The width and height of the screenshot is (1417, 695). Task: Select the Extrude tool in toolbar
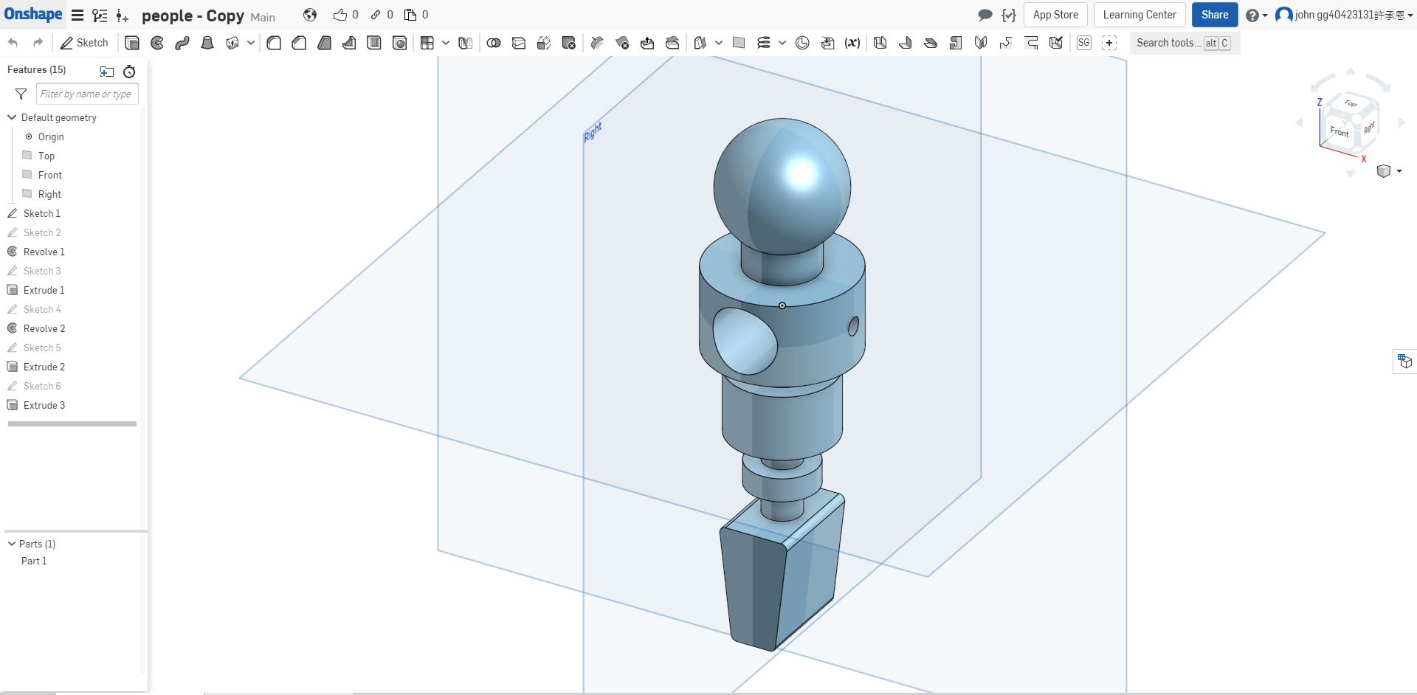[x=132, y=43]
